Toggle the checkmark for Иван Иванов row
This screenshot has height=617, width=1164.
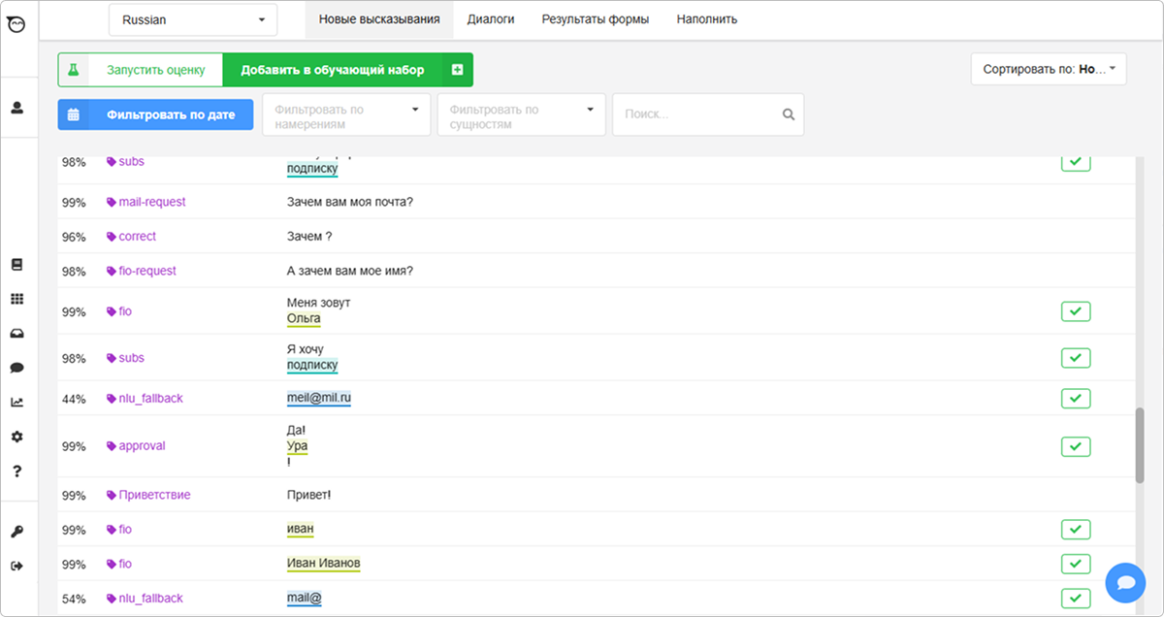(x=1076, y=564)
